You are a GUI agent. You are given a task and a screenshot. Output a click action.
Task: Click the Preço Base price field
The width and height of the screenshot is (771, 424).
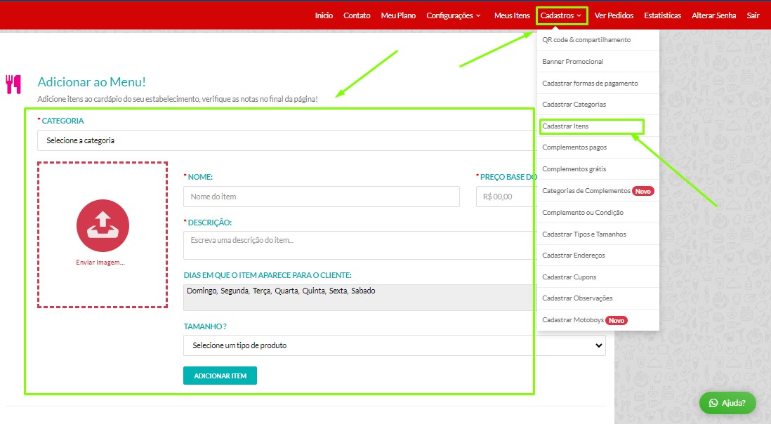(x=506, y=197)
